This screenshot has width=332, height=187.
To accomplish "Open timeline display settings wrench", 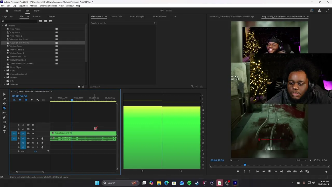I will 38,100.
